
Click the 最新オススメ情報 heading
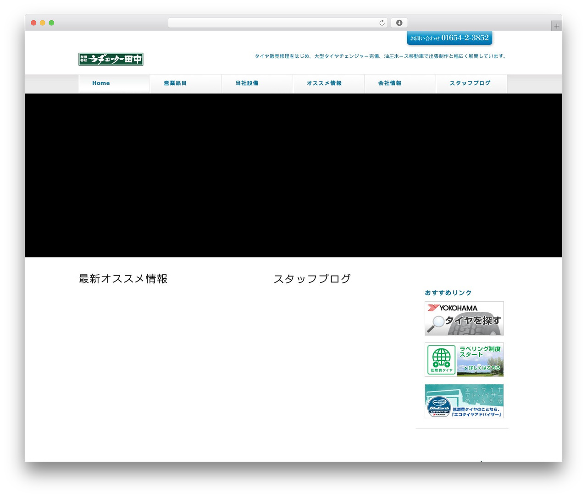(123, 279)
